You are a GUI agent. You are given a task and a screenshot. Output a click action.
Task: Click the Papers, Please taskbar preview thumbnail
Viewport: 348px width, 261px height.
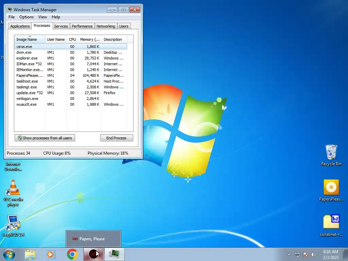(93, 239)
